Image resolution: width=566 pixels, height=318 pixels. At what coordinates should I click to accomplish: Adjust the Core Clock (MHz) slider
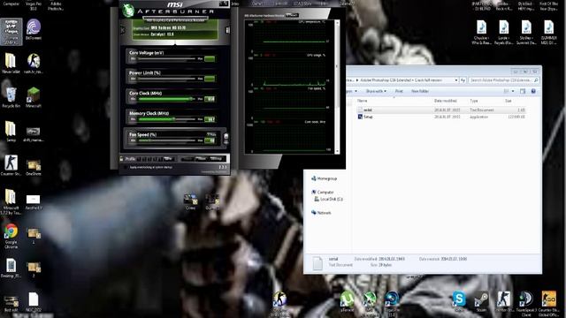(x=167, y=99)
